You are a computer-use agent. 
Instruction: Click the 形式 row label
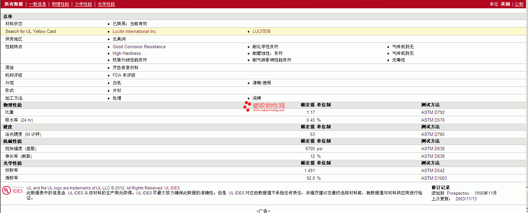point(10,90)
